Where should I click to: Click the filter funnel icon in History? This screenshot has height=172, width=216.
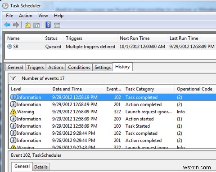[x=13, y=78]
